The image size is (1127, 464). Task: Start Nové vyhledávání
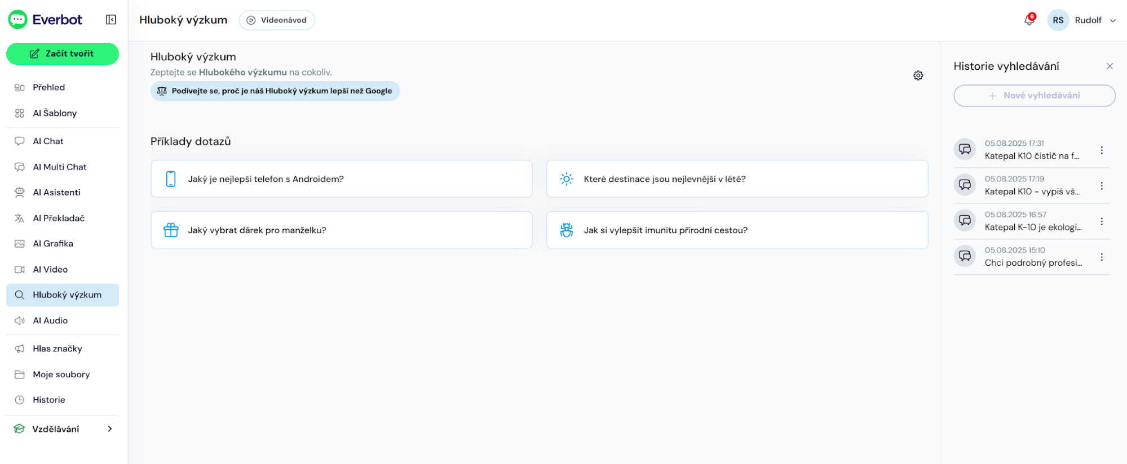pos(1034,96)
